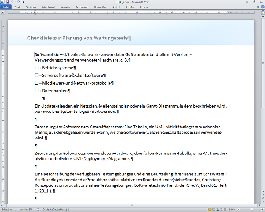Click the Save icon in quick access toolbar

[8, 2]
